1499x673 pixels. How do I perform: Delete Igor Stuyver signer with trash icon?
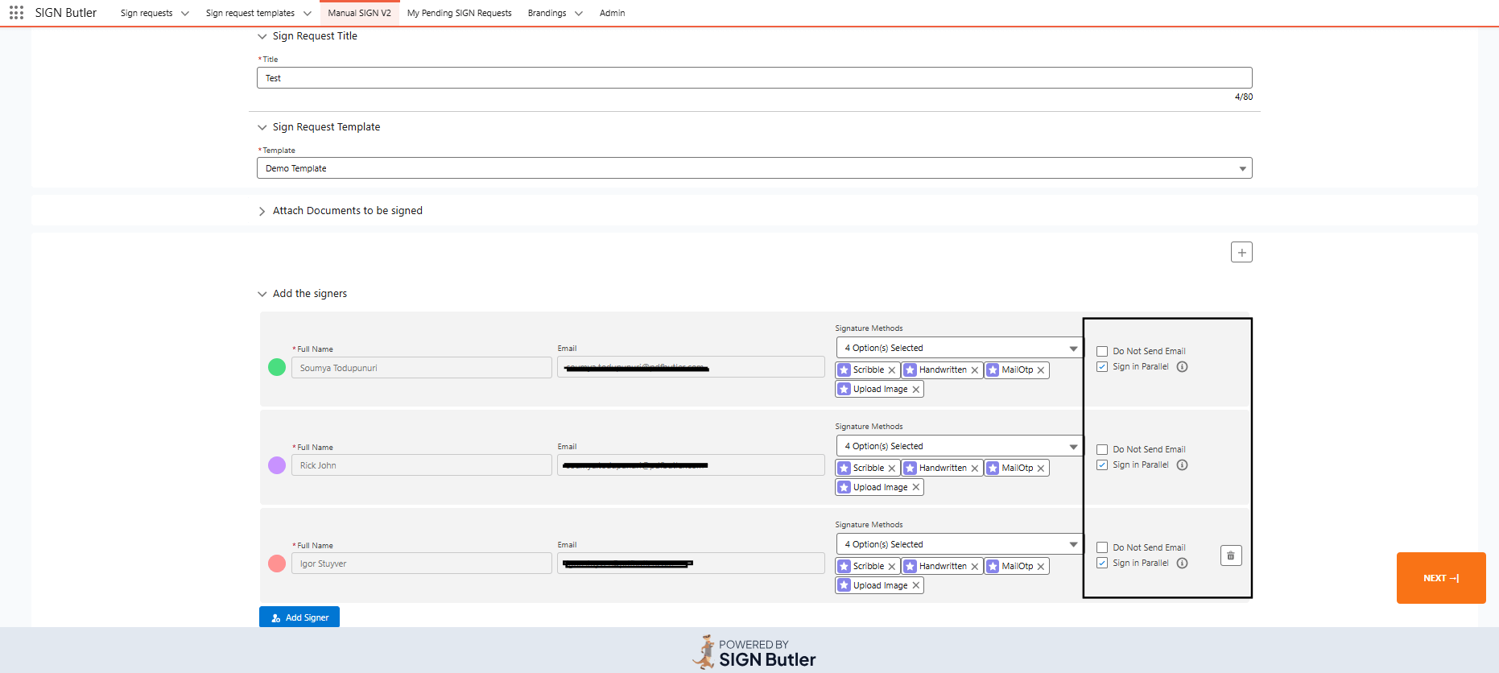pos(1230,555)
